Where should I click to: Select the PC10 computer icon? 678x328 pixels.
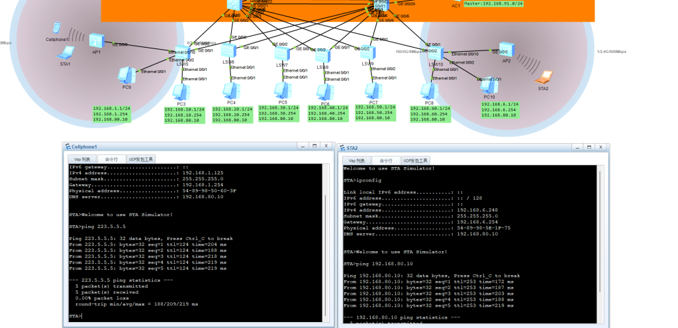click(x=489, y=86)
